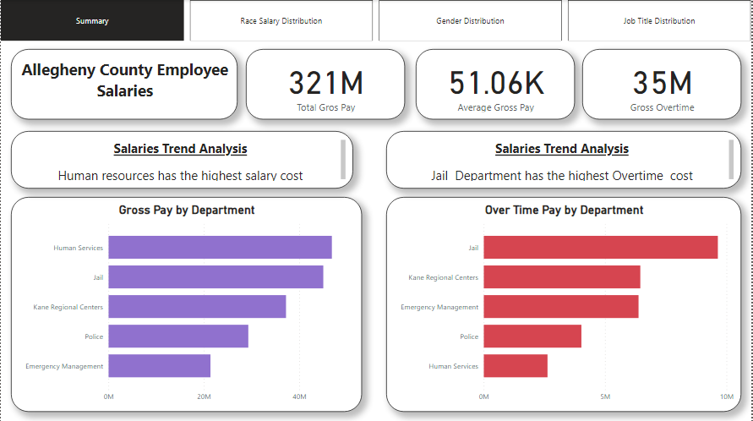Click the Gross Overtime 35M card
This screenshot has height=421, width=753.
pos(663,85)
